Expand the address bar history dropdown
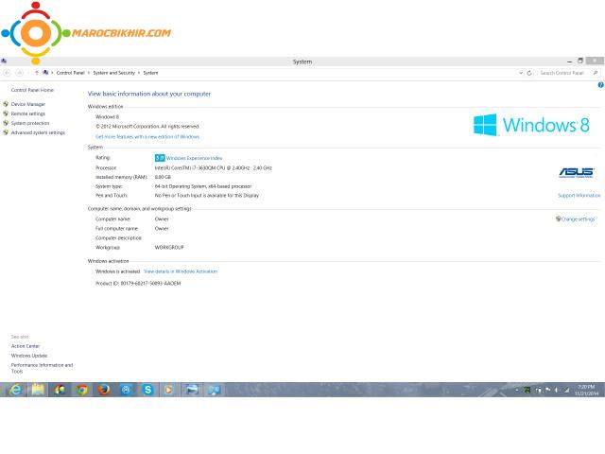This screenshot has width=605, height=454. (521, 73)
